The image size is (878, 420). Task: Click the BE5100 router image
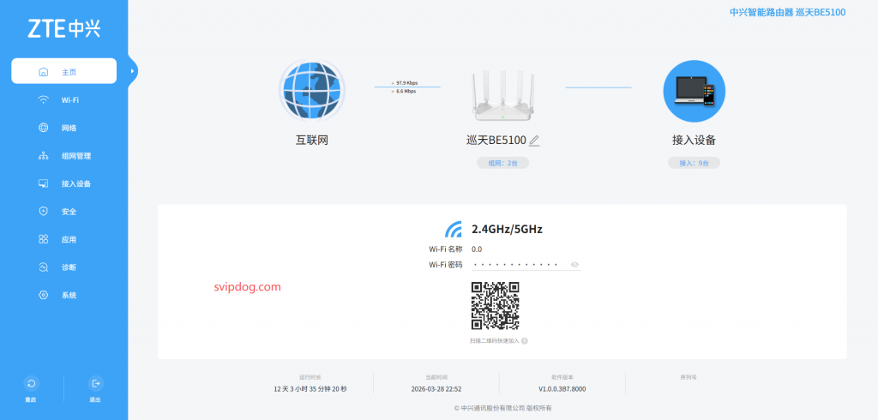[502, 94]
